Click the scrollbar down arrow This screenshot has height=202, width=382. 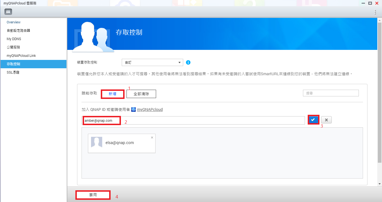point(379,184)
